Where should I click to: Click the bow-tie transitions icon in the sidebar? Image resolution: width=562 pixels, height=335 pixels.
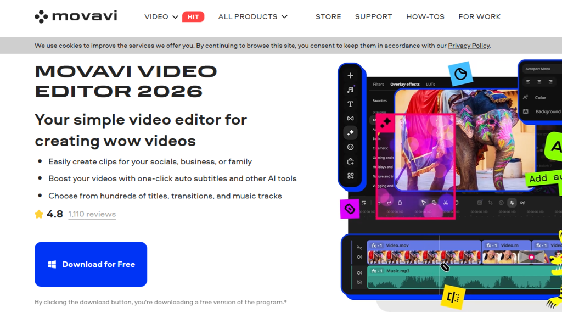(x=350, y=118)
